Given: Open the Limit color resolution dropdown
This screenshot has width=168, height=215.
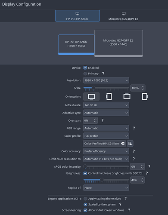Looking at the screenshot, I should tap(106, 159).
